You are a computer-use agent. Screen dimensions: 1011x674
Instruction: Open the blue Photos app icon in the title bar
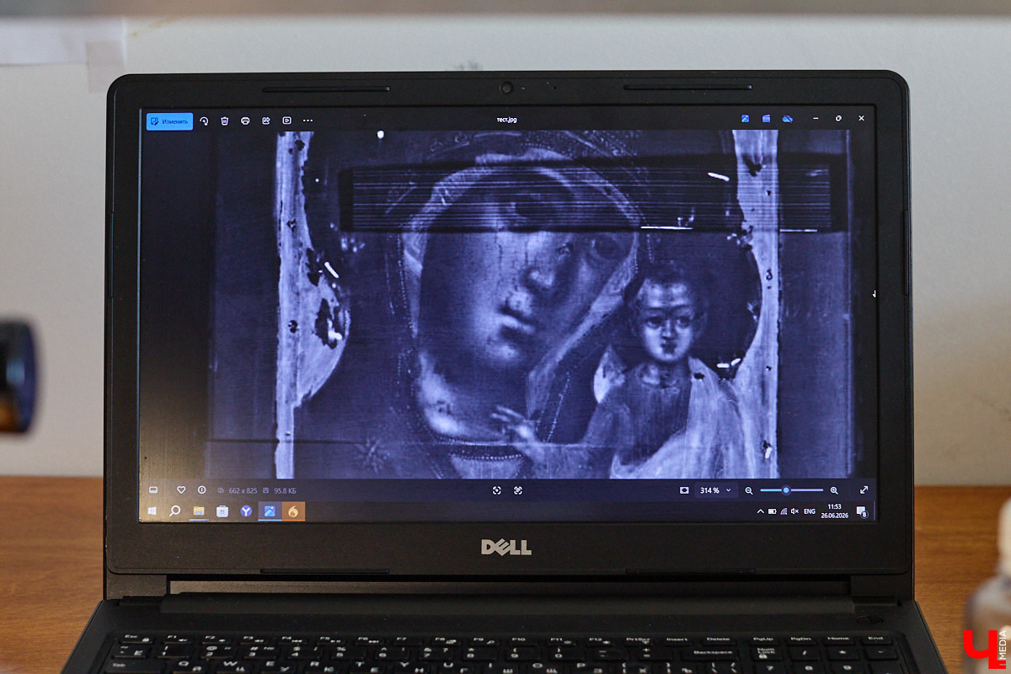pos(746,119)
